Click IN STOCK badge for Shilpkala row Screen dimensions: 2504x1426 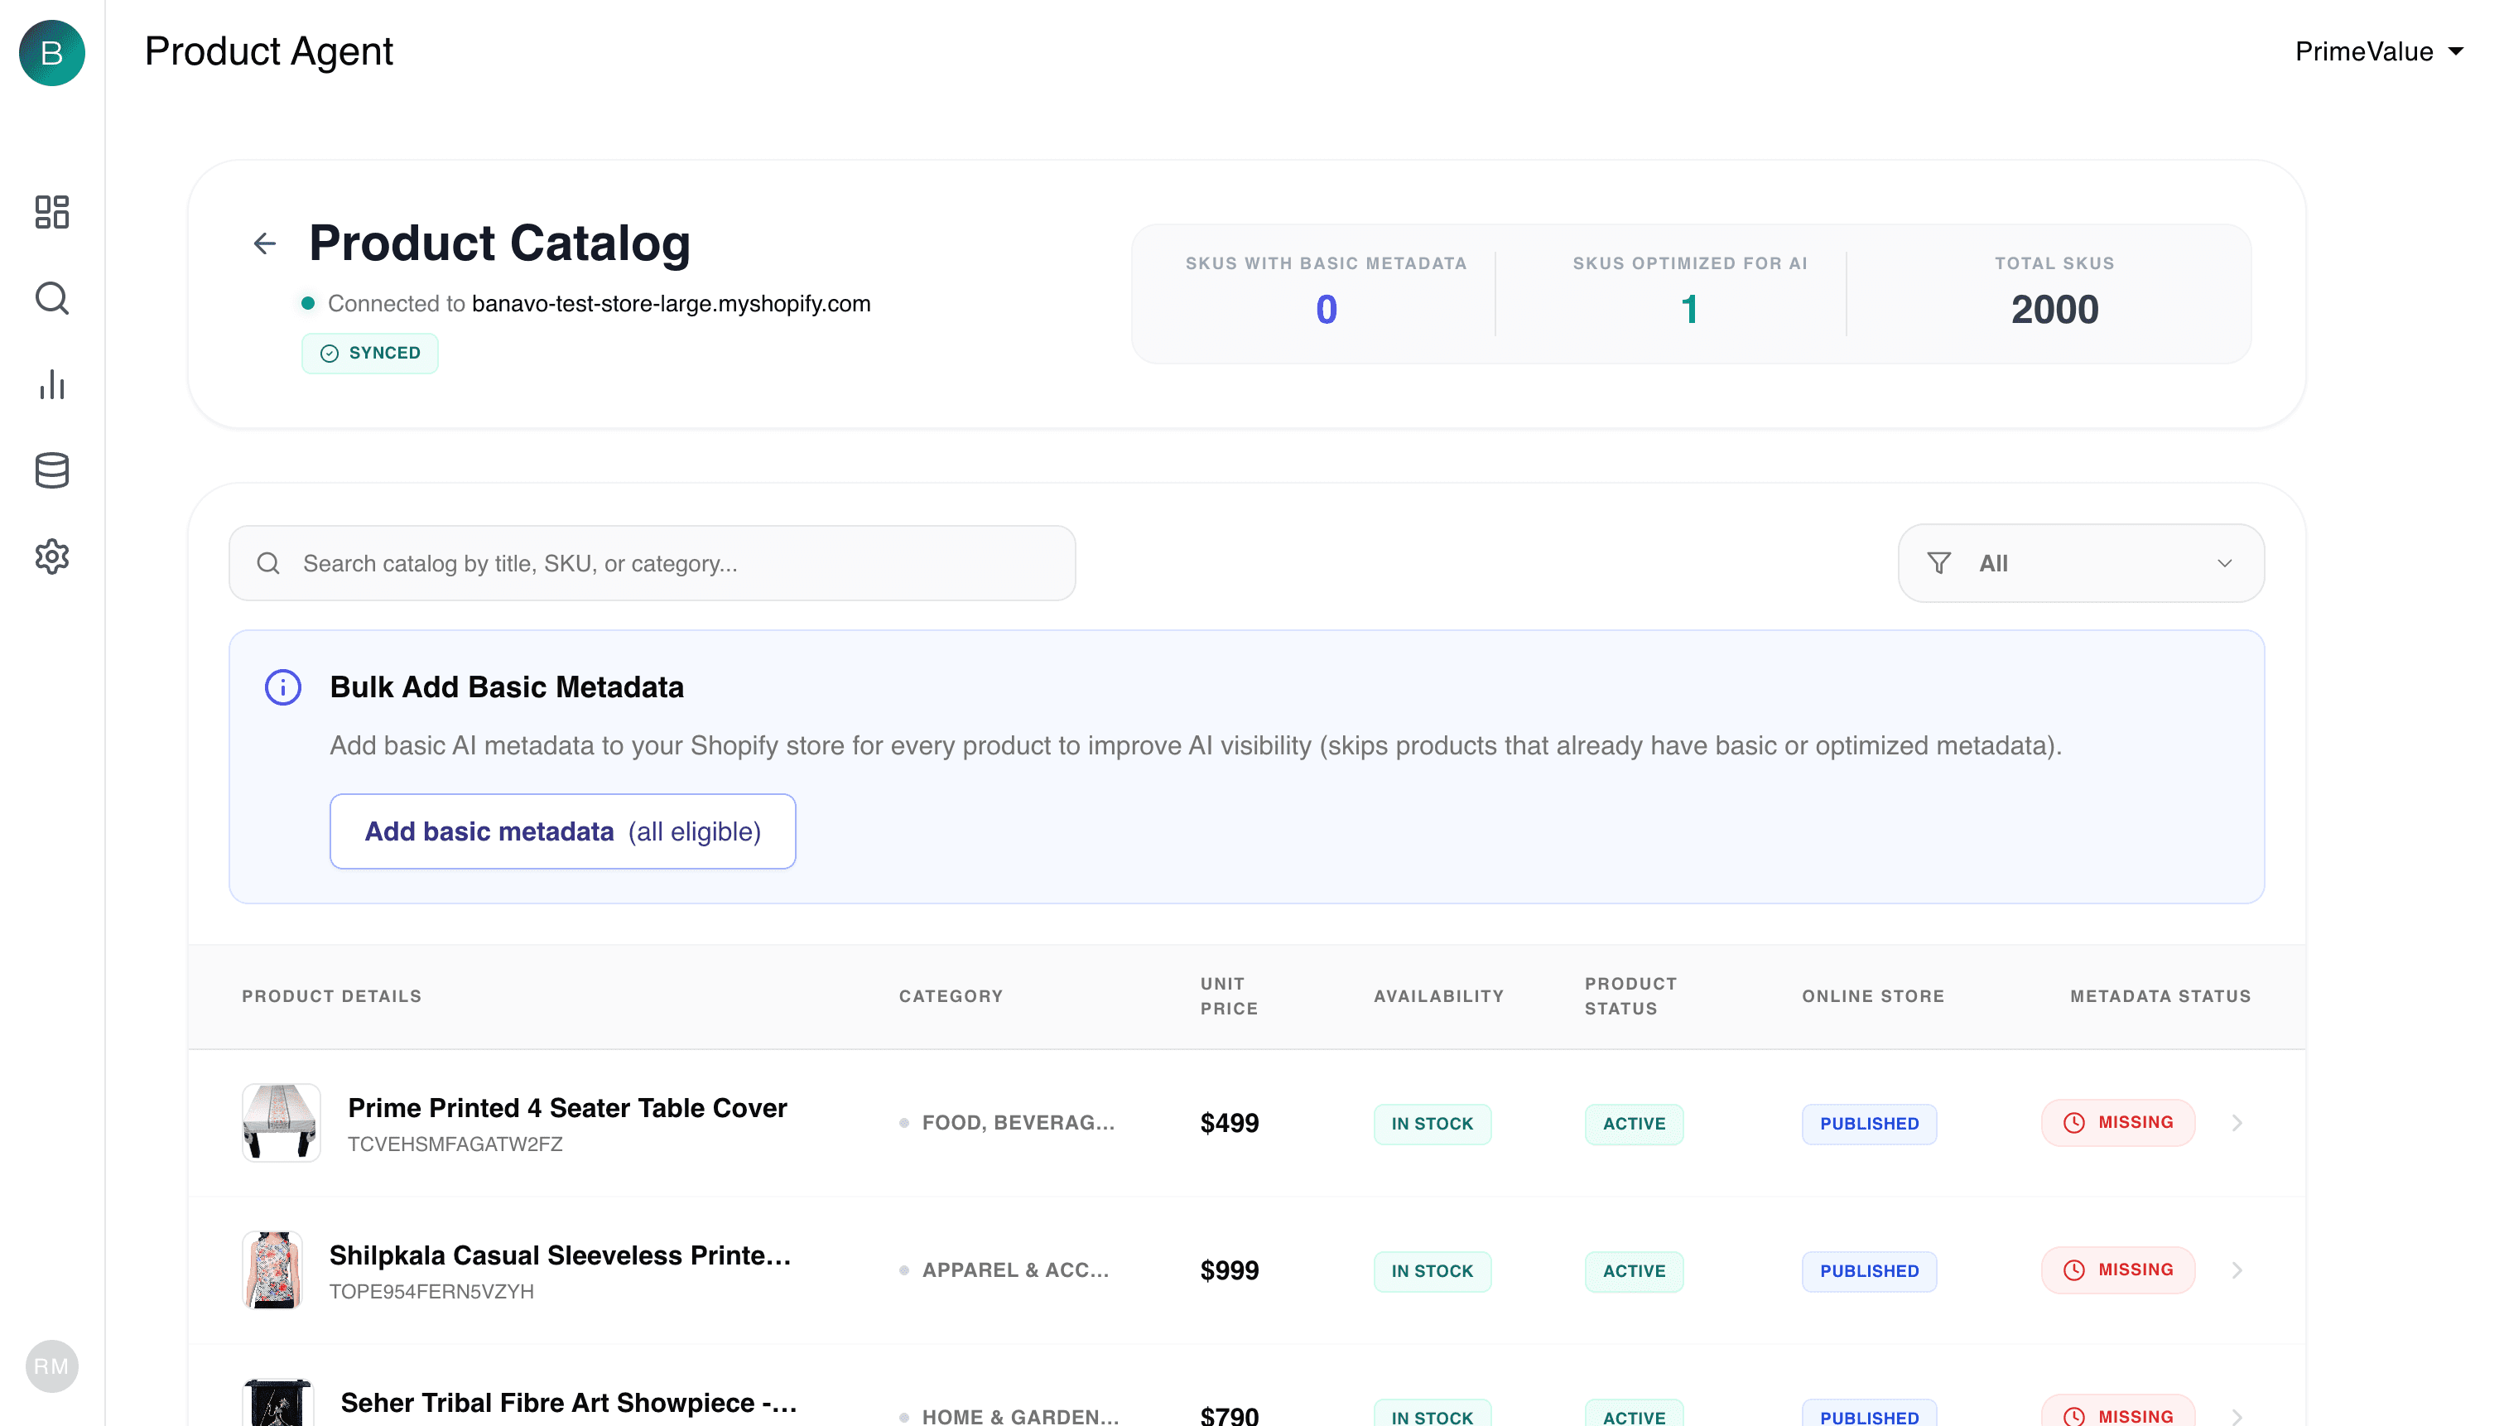pyautogui.click(x=1432, y=1271)
